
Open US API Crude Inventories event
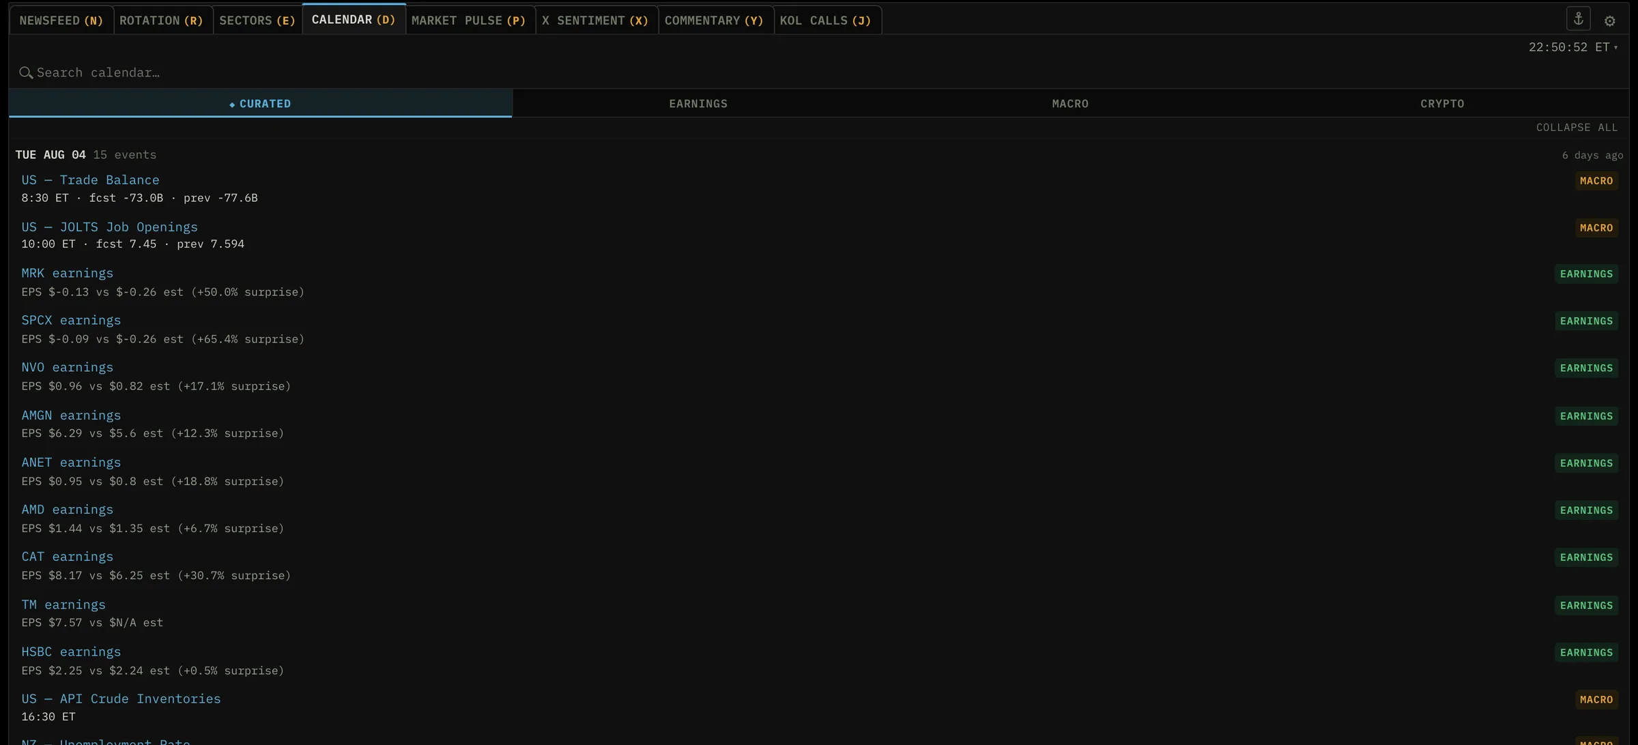click(x=121, y=699)
